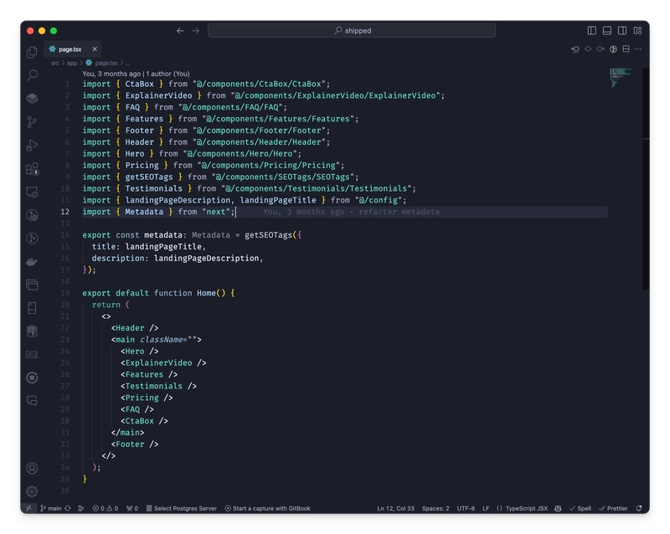Open the chat bubbles view in activity bar
Viewport: 670px width, 534px height.
[32, 401]
